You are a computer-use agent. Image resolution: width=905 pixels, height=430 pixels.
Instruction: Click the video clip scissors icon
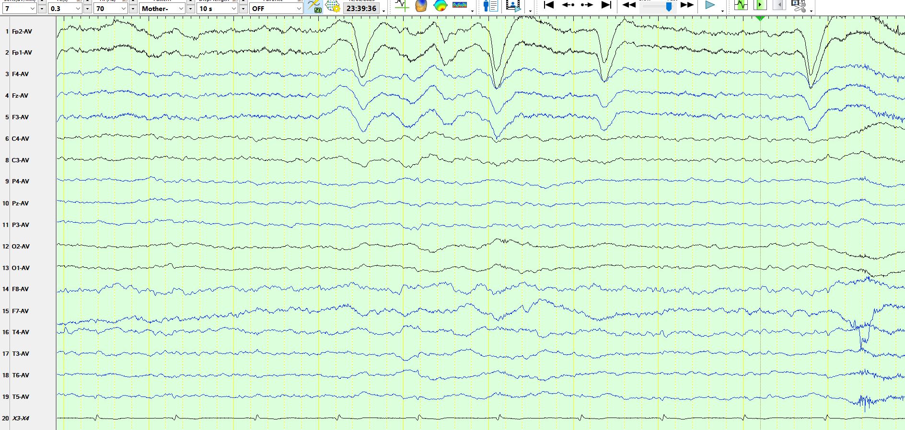798,6
